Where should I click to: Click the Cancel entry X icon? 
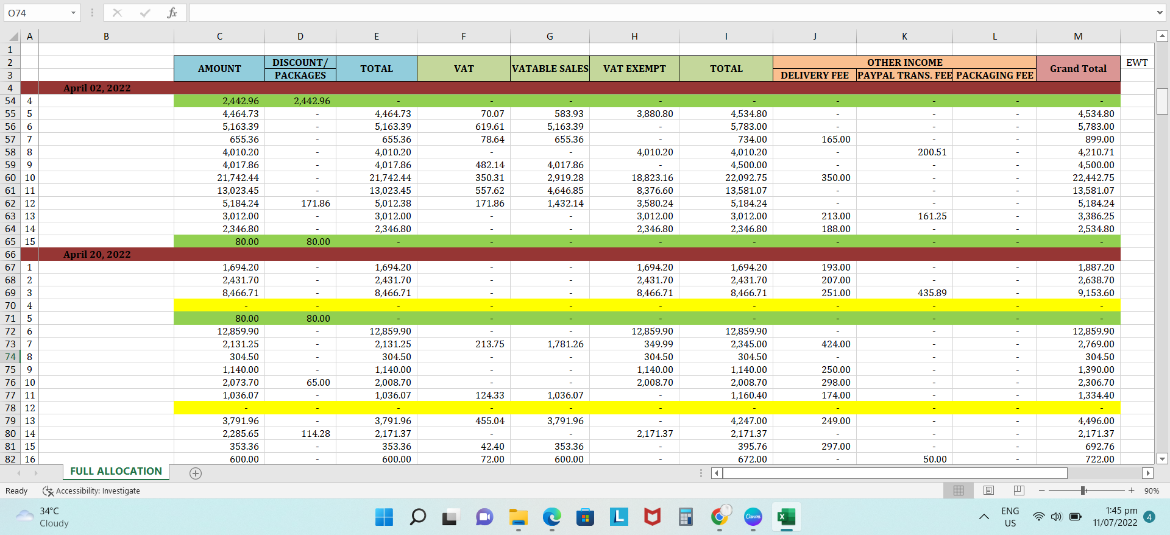pos(118,13)
